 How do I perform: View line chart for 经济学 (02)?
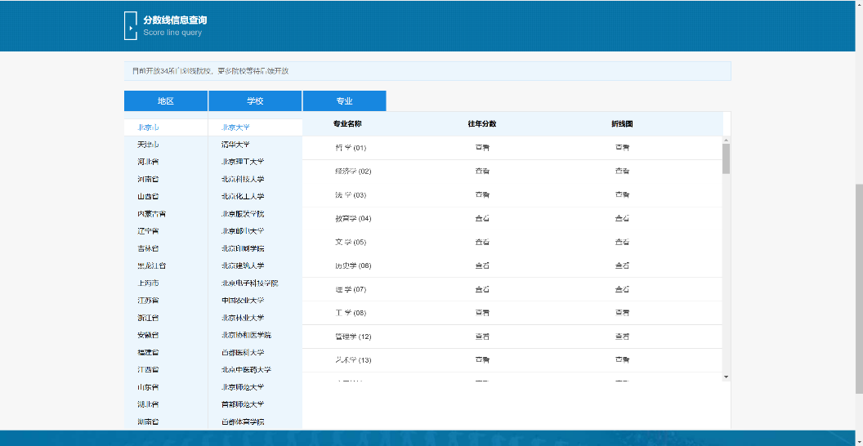pyautogui.click(x=622, y=172)
